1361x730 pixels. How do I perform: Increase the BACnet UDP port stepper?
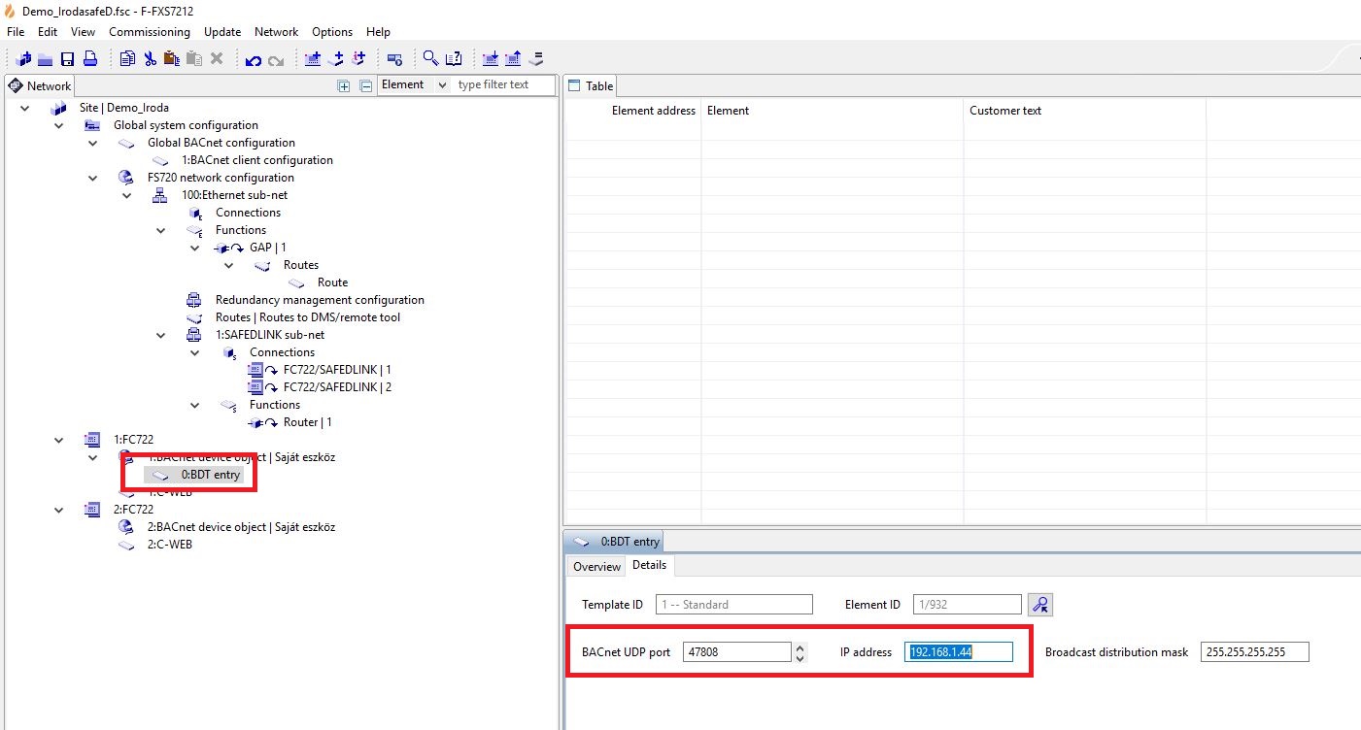800,647
